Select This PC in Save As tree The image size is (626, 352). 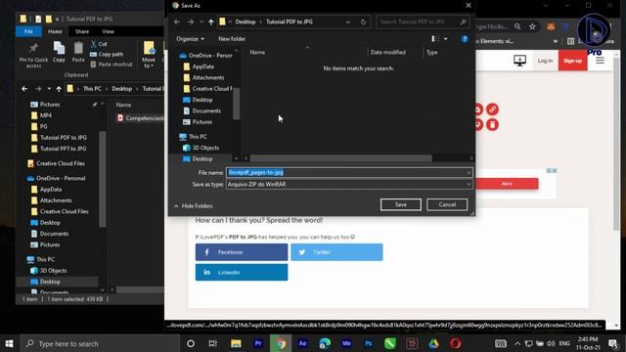(194, 137)
